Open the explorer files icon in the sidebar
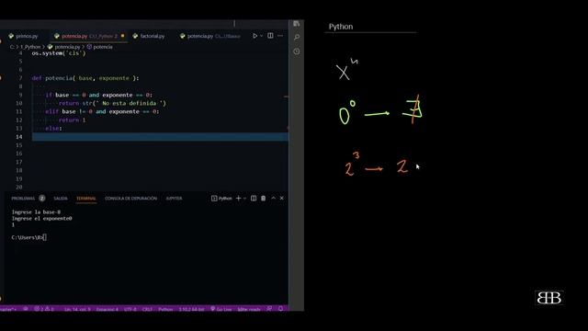This screenshot has height=331, width=588. point(297,24)
